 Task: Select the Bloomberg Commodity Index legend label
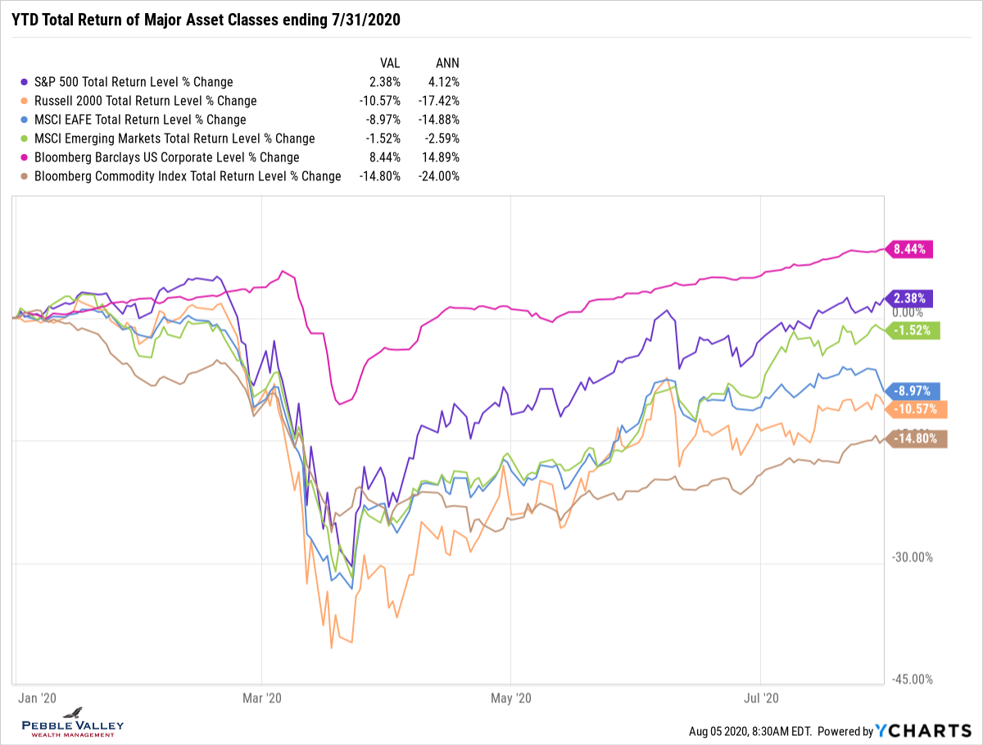click(x=187, y=176)
